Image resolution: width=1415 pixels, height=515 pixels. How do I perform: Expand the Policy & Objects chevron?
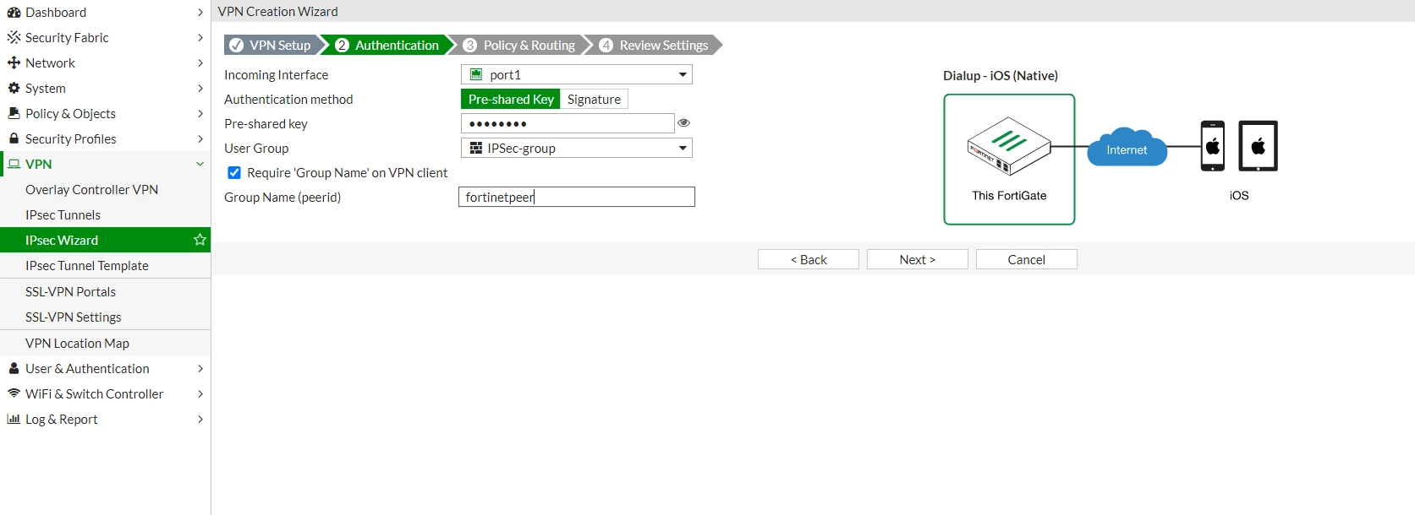tap(200, 113)
